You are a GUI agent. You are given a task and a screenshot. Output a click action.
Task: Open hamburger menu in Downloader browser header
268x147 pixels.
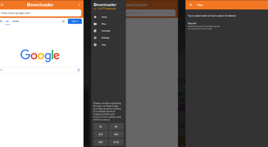point(2,5)
